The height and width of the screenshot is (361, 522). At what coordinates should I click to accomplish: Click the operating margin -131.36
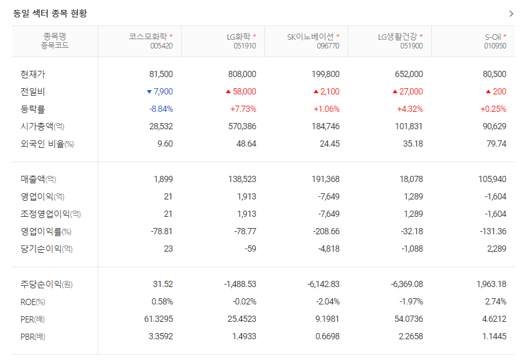[x=493, y=231]
